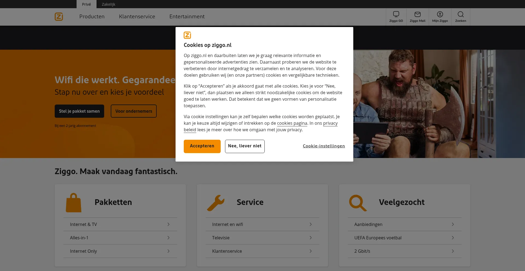
Task: Open the Ziggo Mail envelope icon
Action: [417, 14]
